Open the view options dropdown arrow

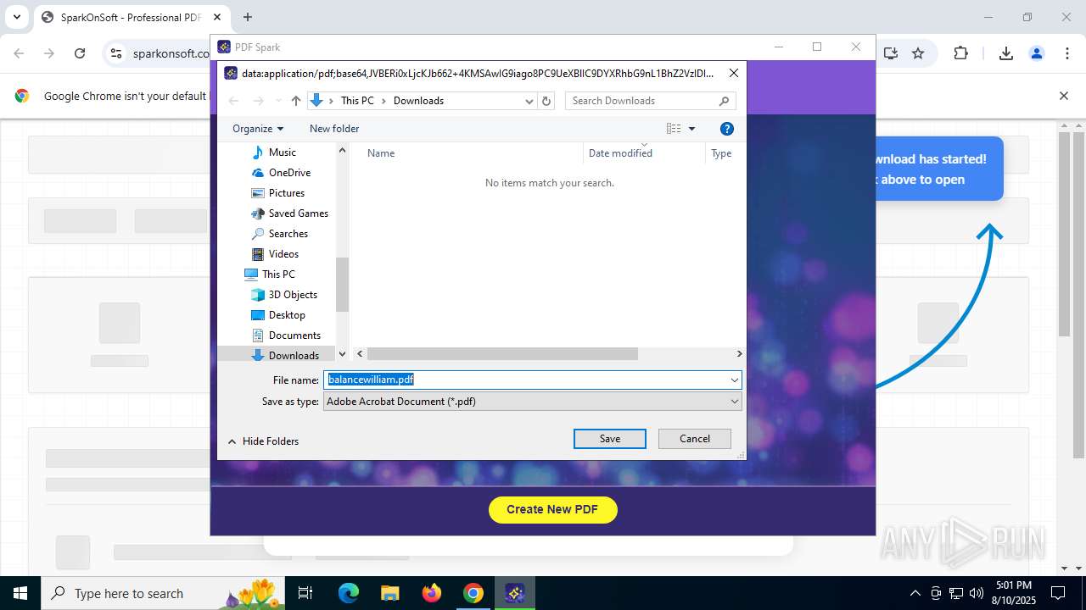(x=691, y=129)
